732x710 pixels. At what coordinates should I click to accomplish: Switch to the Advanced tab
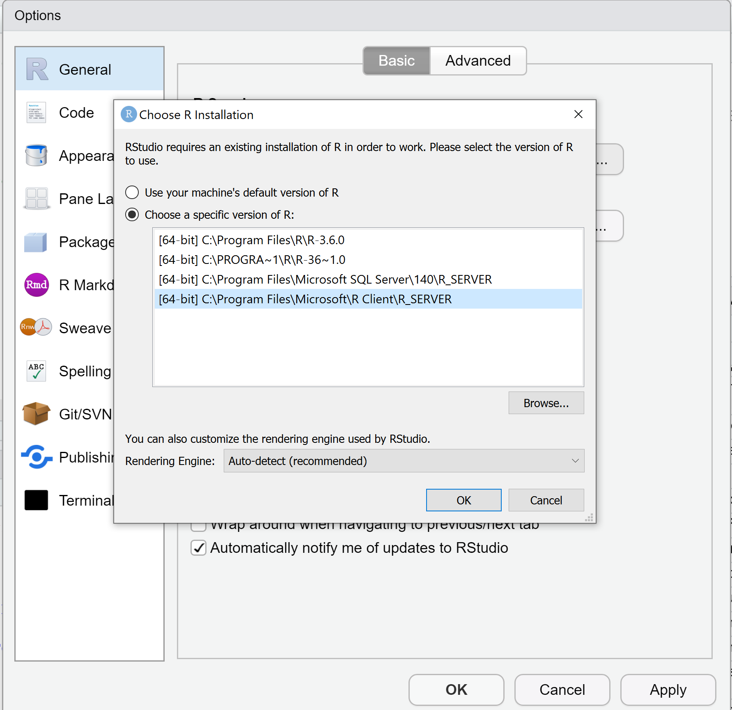[x=477, y=60]
